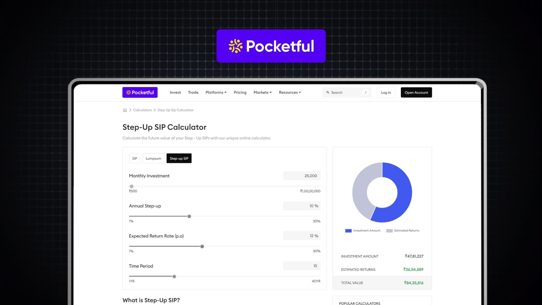Open the Invest menu item

point(175,92)
